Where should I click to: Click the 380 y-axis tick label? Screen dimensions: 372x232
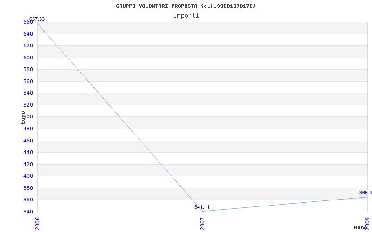pos(28,188)
